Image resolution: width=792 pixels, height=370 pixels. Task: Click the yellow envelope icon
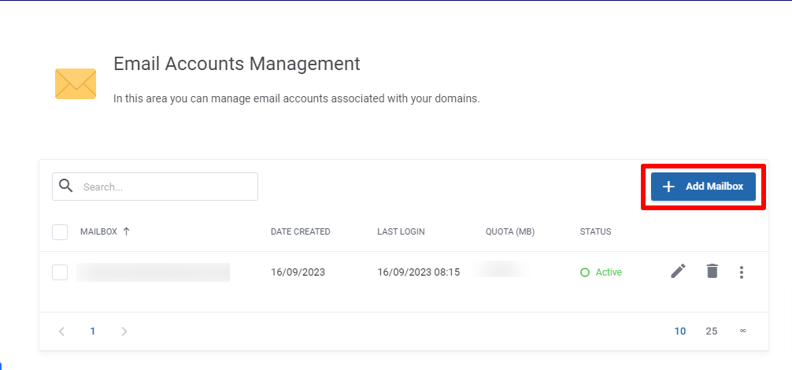(x=76, y=83)
